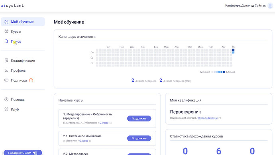
Task: Click the Меньше legend label
Action: pos(205,72)
